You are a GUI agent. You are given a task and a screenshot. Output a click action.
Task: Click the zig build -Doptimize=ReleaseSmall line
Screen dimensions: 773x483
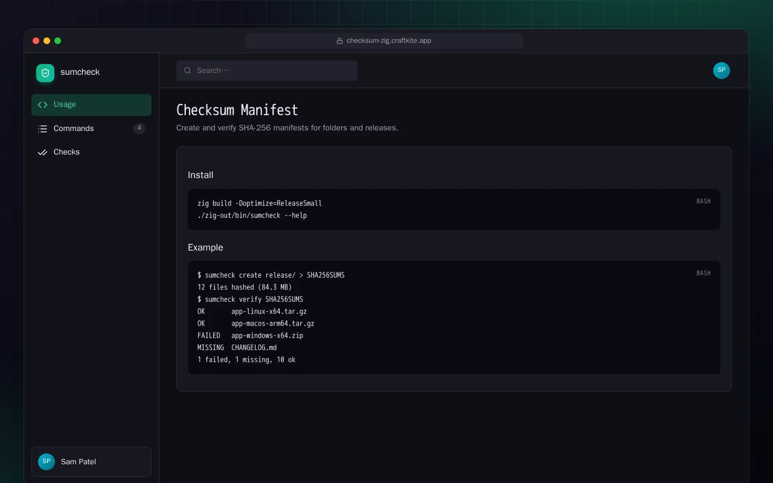click(x=260, y=203)
